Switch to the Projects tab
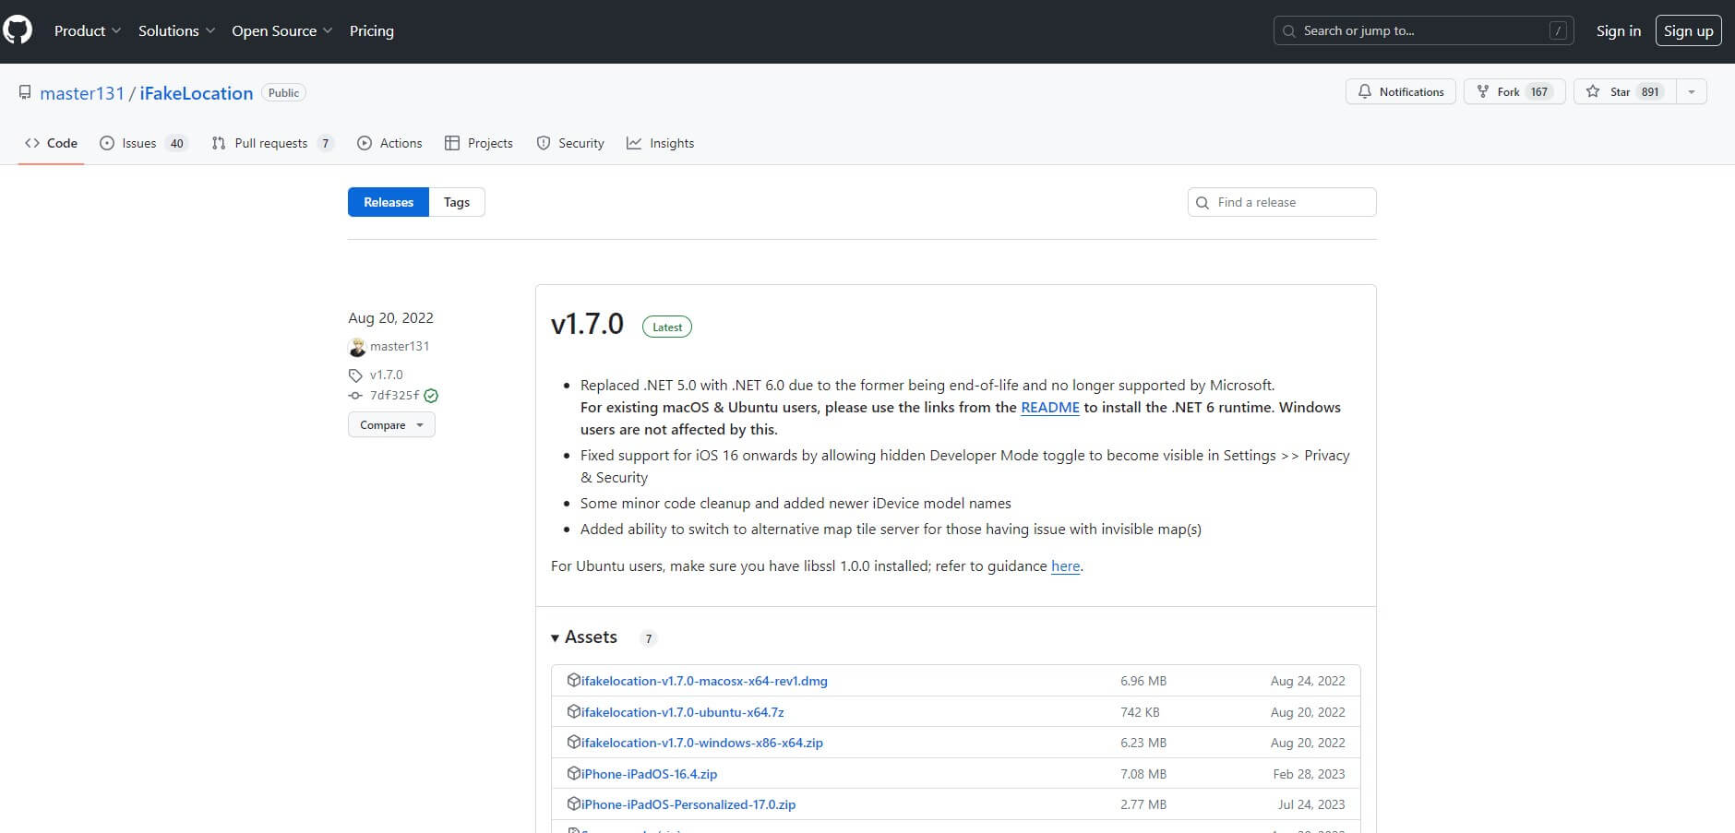 point(478,143)
